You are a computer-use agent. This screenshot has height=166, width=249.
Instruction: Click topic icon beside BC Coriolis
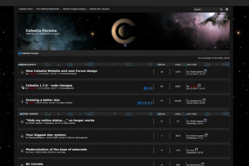(22, 165)
